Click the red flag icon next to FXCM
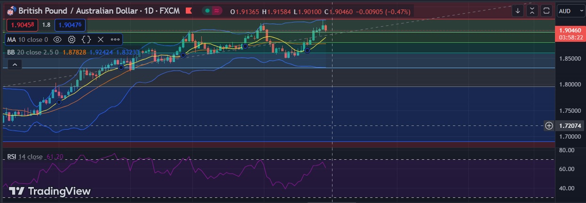 click(x=189, y=10)
